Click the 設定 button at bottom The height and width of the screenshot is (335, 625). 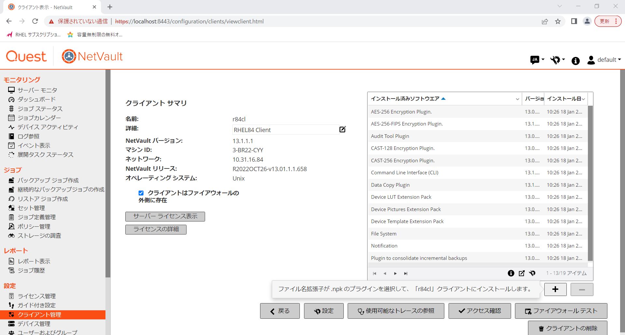324,311
